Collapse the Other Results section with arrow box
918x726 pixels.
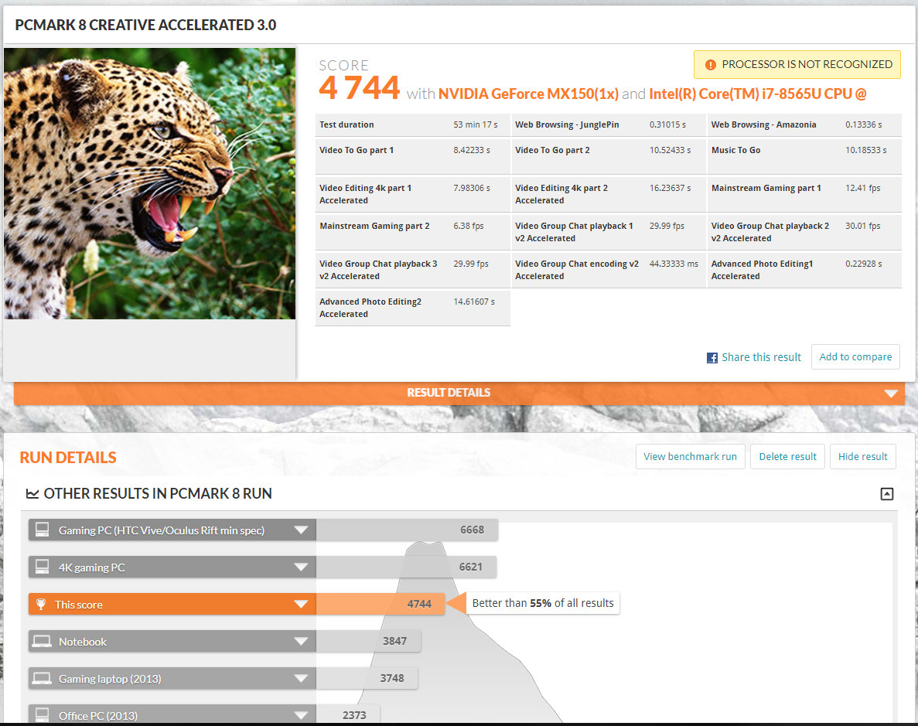click(887, 493)
